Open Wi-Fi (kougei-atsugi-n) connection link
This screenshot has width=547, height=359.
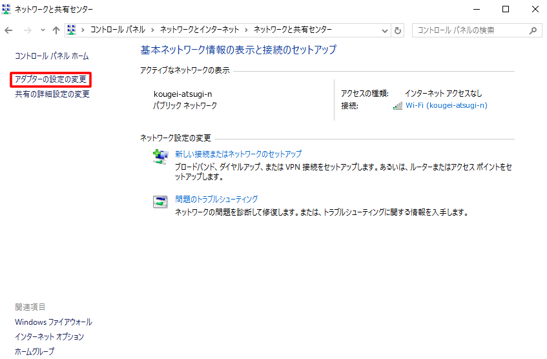446,105
